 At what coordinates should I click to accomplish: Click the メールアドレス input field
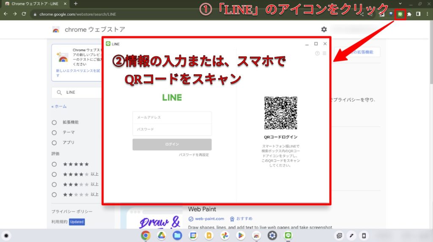[x=172, y=118]
